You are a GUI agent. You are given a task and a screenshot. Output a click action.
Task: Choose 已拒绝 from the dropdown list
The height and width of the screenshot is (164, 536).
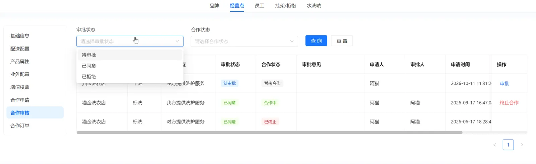pyautogui.click(x=130, y=76)
